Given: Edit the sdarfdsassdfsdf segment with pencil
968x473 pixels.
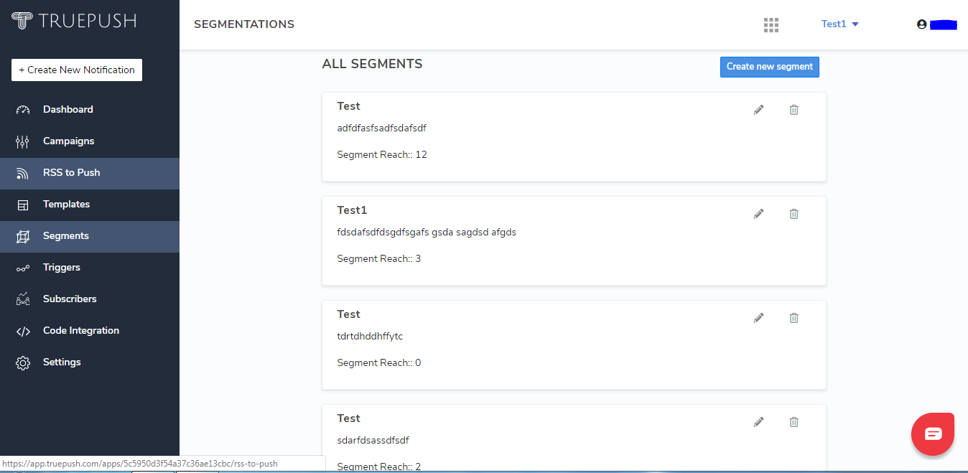Looking at the screenshot, I should 758,422.
